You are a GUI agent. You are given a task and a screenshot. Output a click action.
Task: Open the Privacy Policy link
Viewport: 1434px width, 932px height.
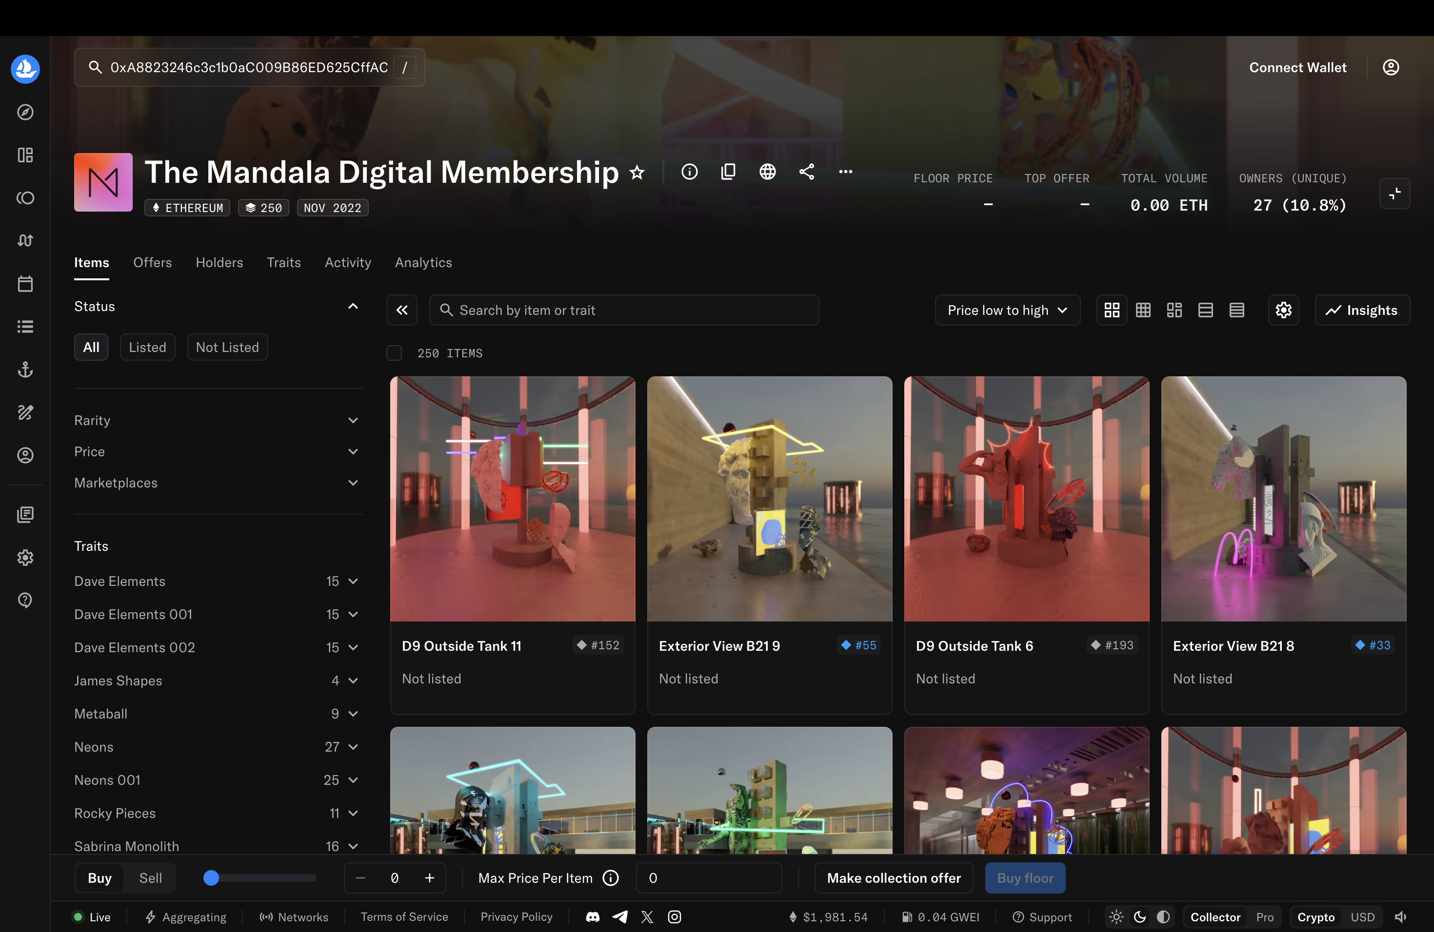(x=517, y=916)
